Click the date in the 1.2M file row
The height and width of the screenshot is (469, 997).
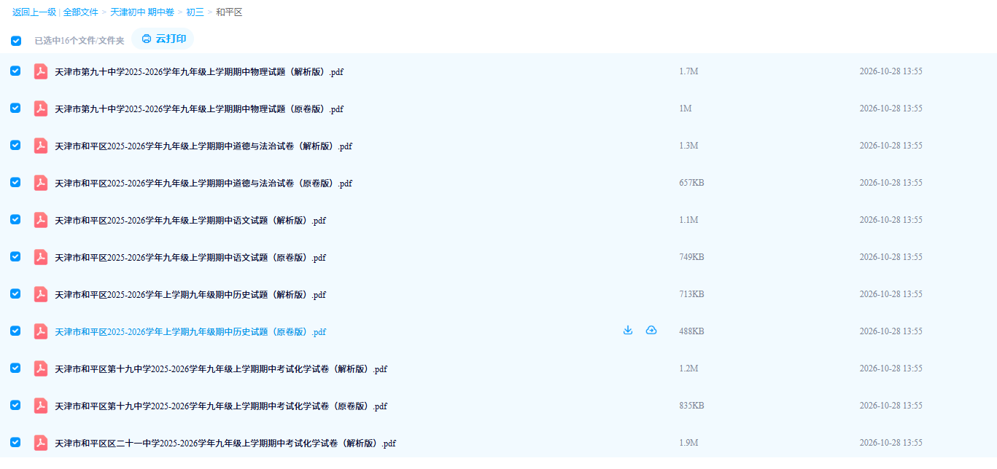891,368
